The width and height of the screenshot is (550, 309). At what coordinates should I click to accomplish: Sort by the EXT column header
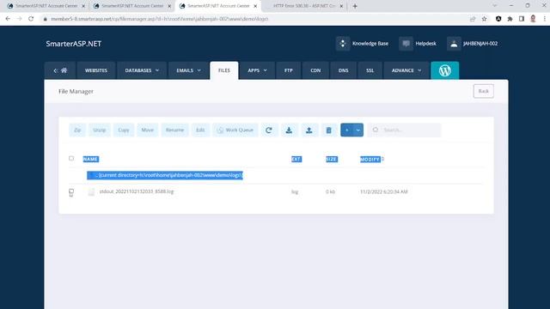[296, 160]
